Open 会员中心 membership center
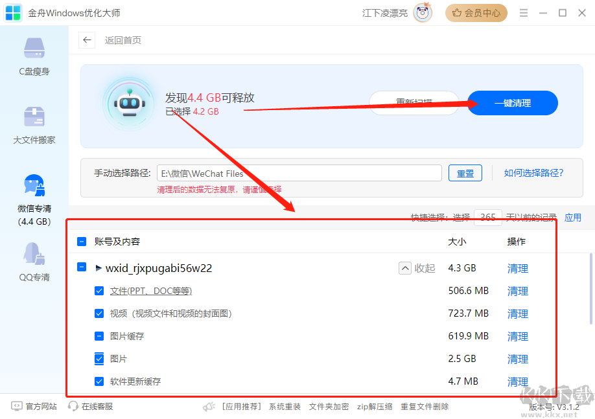 pos(476,12)
